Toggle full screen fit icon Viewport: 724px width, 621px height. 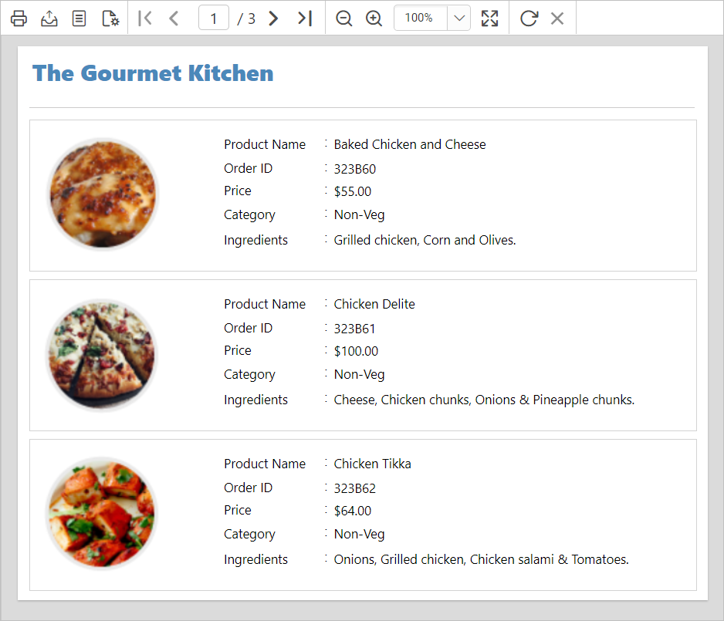[489, 19]
